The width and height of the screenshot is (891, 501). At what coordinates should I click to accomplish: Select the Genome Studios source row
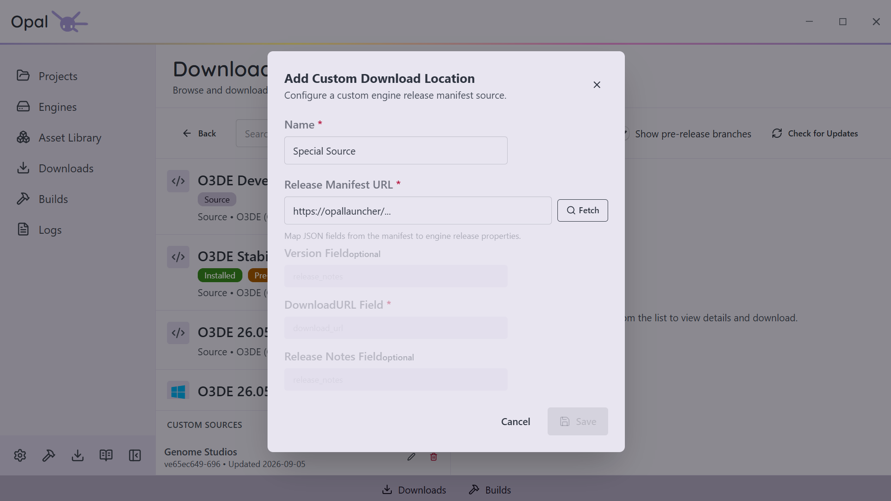[303, 457]
